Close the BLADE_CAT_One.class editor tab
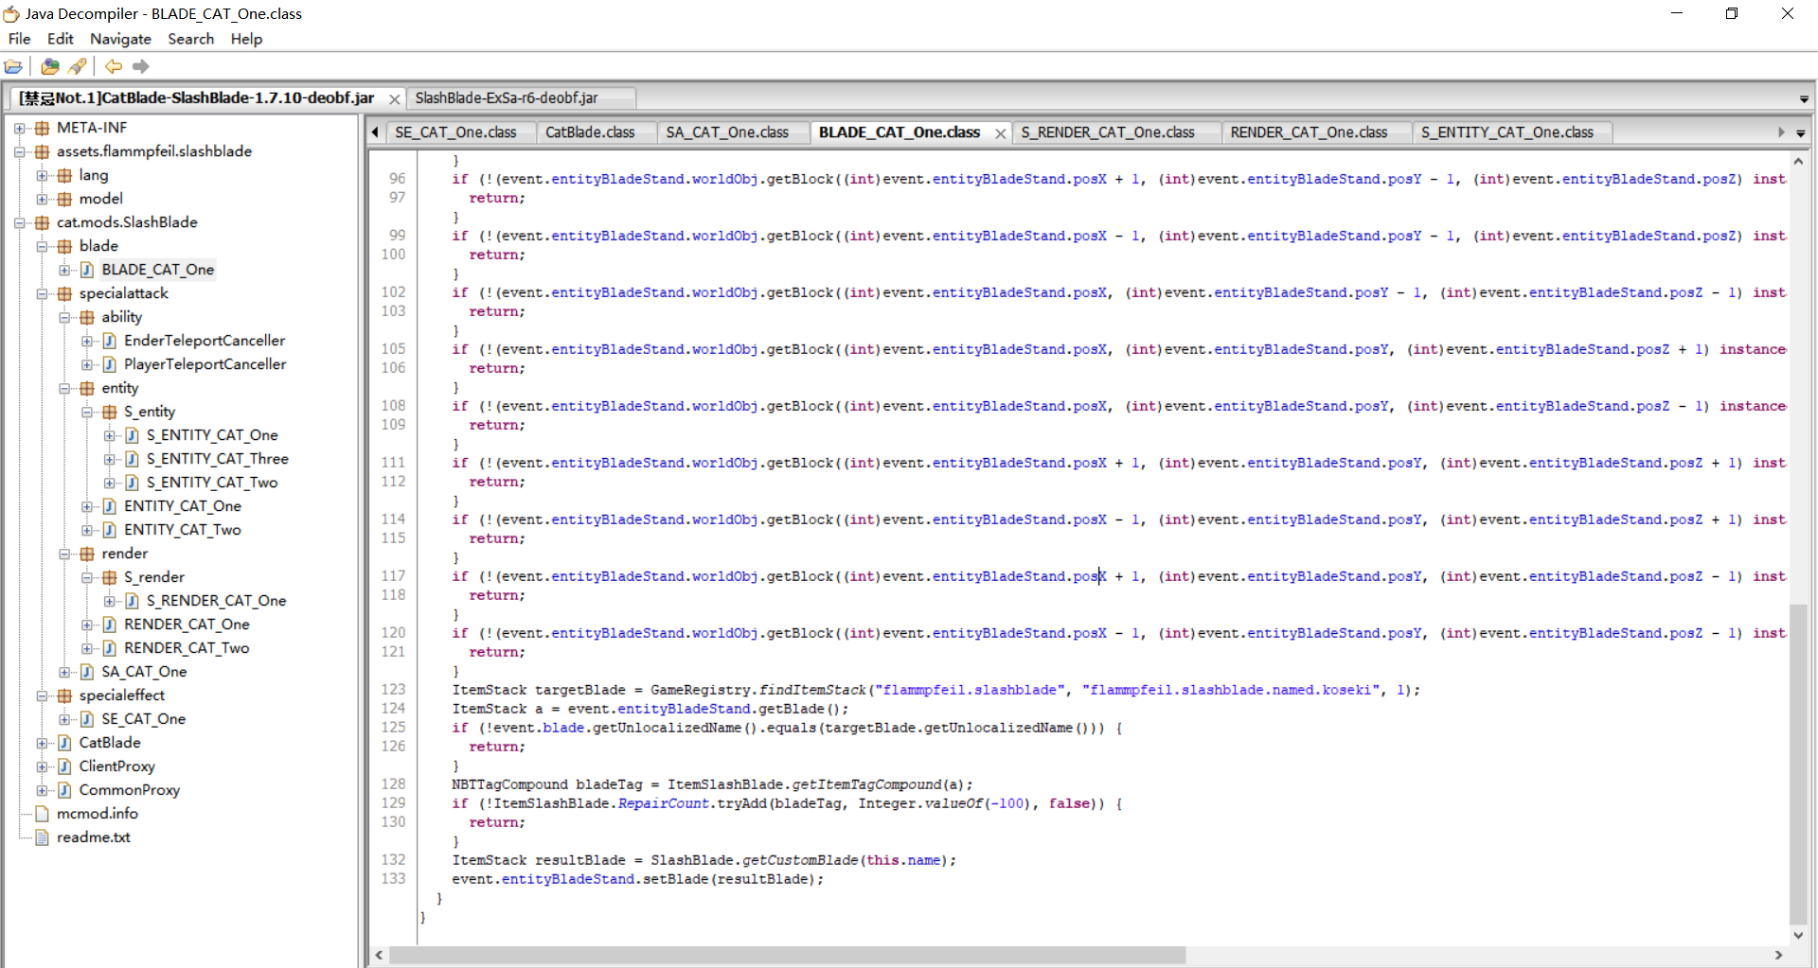This screenshot has height=968, width=1818. pos(1000,133)
